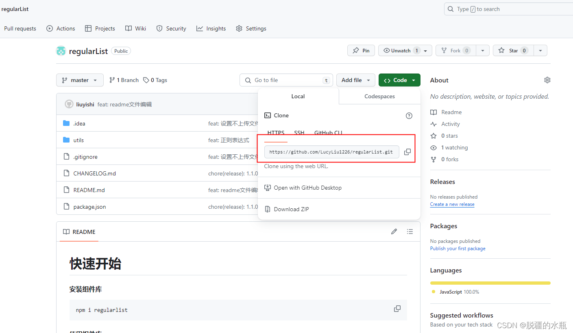Open the package.json file name
The image size is (573, 333).
pos(89,206)
